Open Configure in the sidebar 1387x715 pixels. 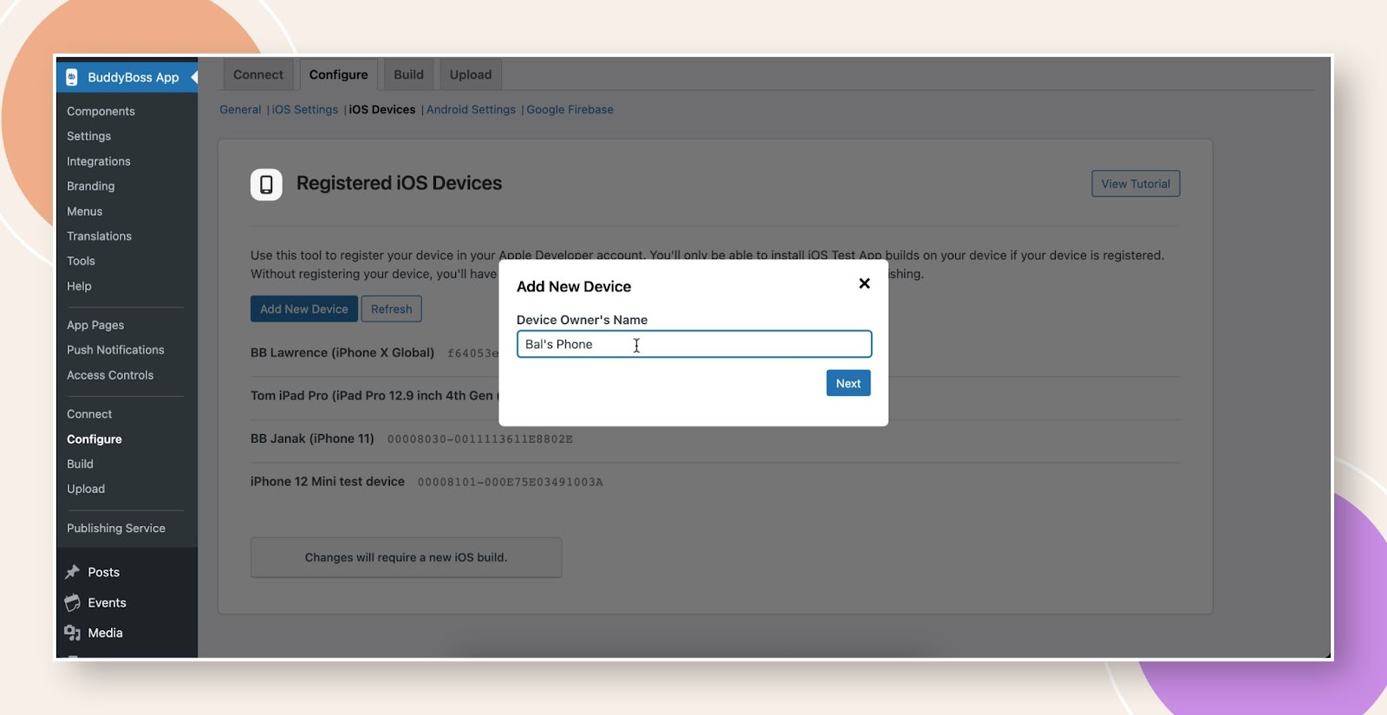pos(94,439)
